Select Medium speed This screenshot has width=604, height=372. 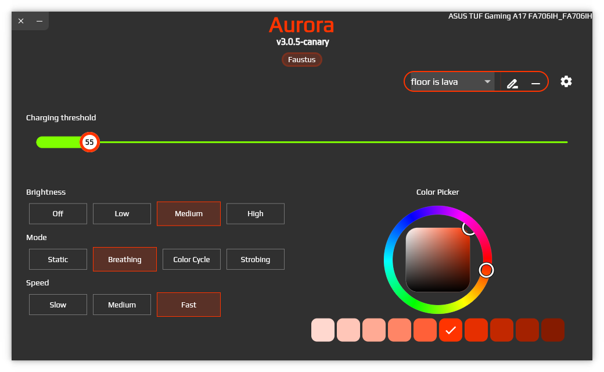coord(122,305)
